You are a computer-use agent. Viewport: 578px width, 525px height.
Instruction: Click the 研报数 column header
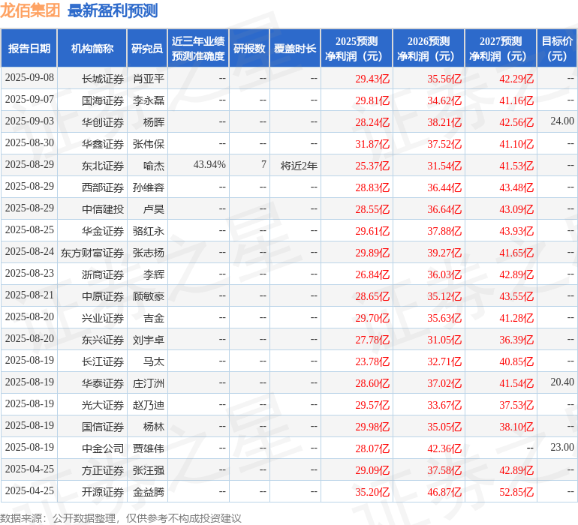pos(249,49)
